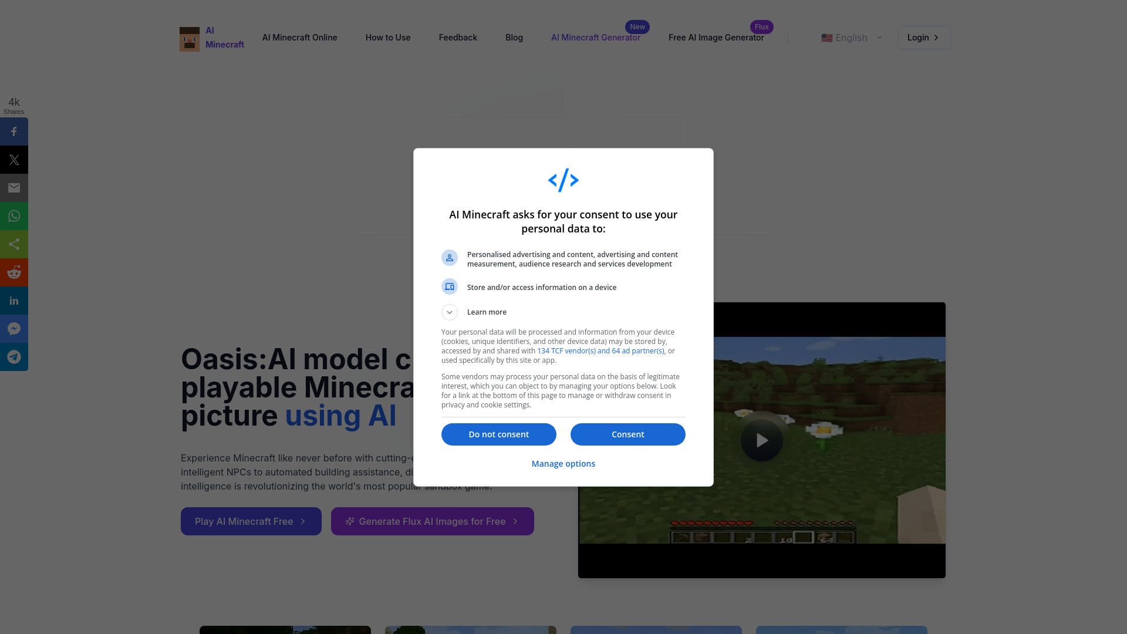Click Manage options link

point(563,463)
